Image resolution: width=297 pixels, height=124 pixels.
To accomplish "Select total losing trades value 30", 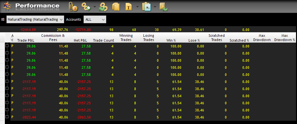I will [157, 30].
